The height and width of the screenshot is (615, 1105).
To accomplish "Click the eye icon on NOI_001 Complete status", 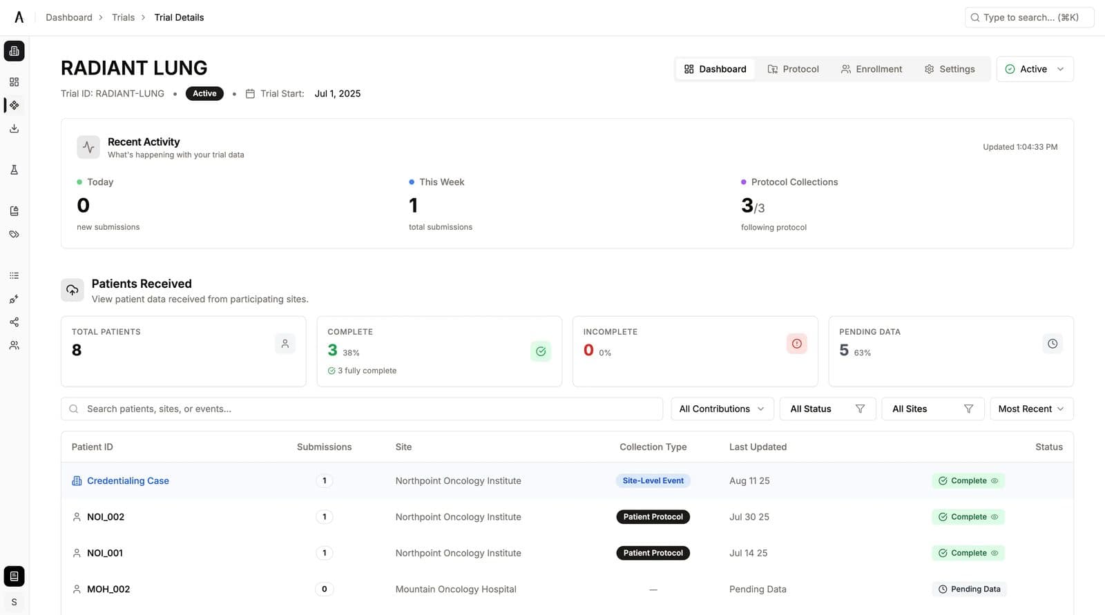I will tap(995, 553).
